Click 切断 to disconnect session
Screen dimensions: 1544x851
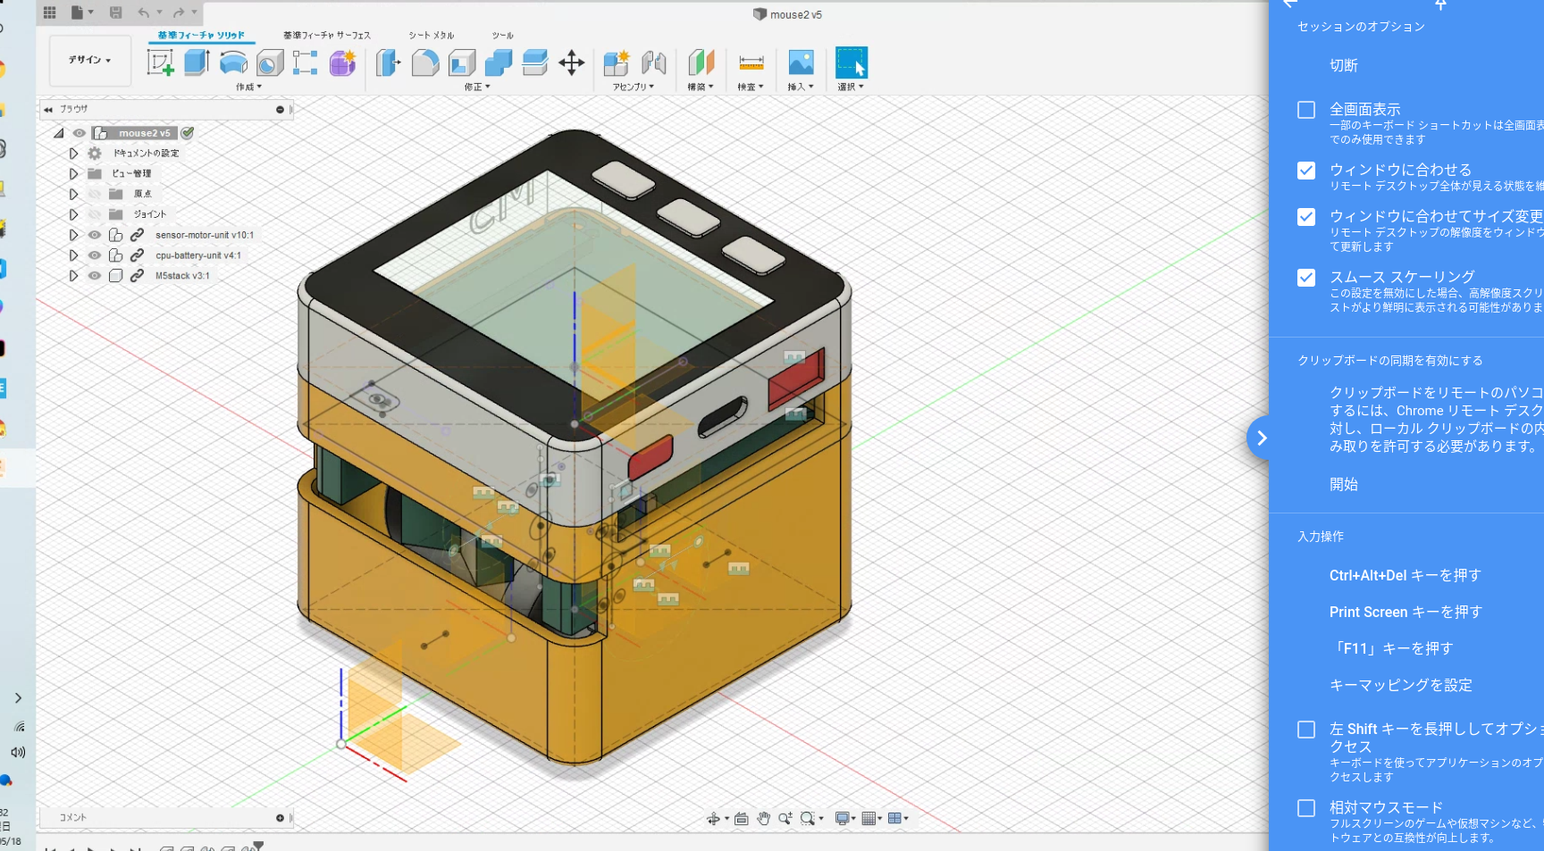click(x=1344, y=65)
